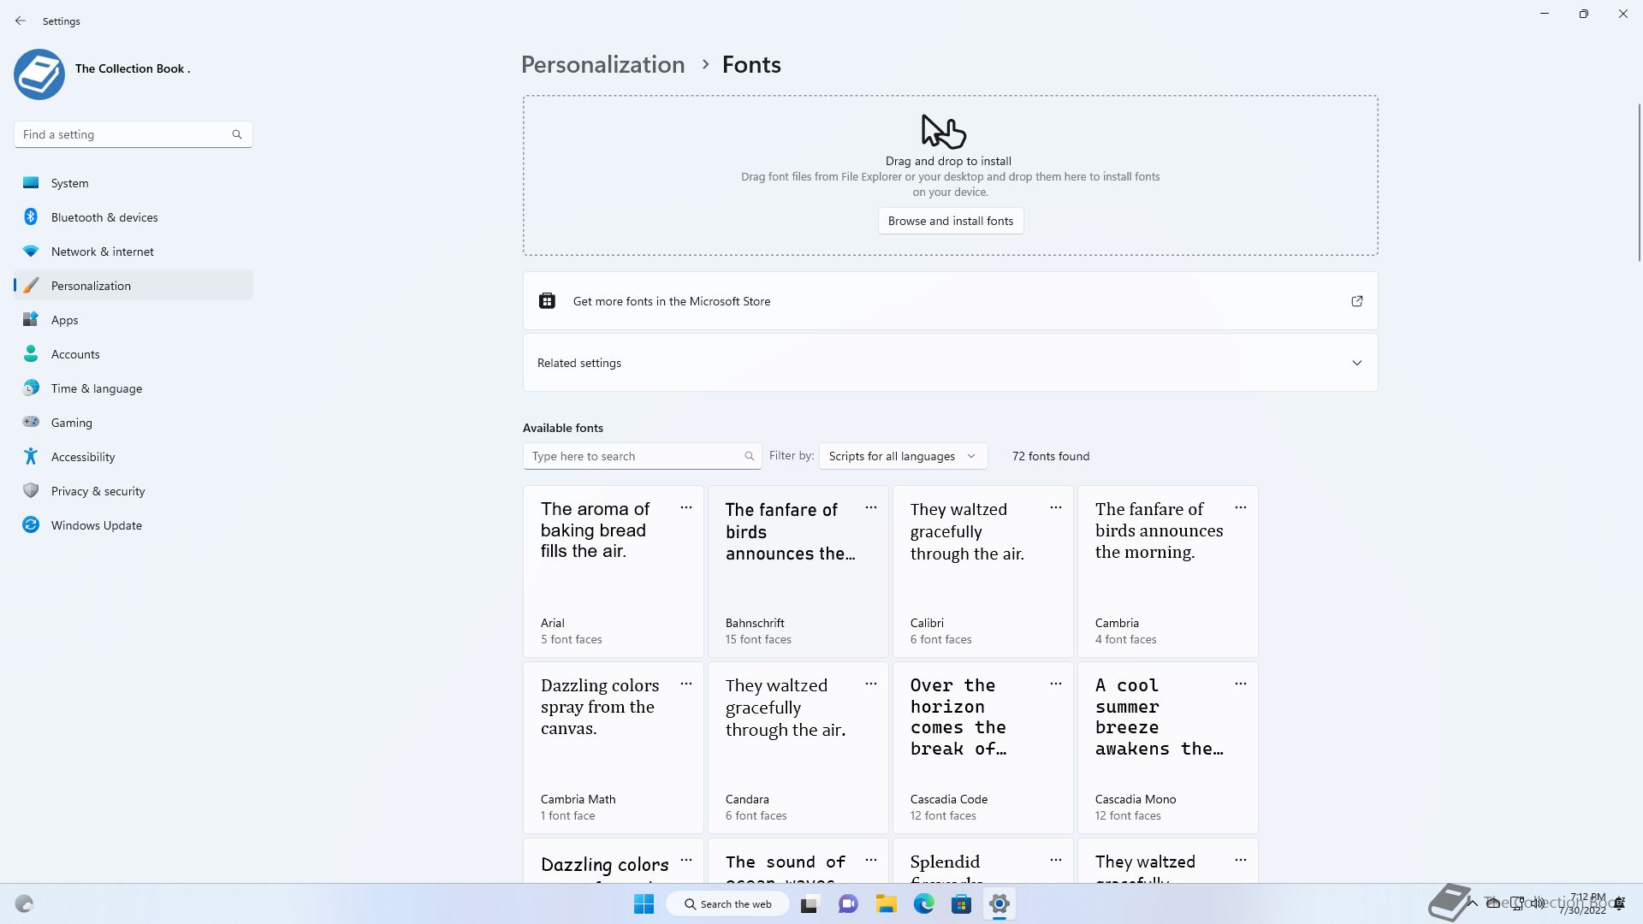Open the Arial font card

(x=614, y=572)
